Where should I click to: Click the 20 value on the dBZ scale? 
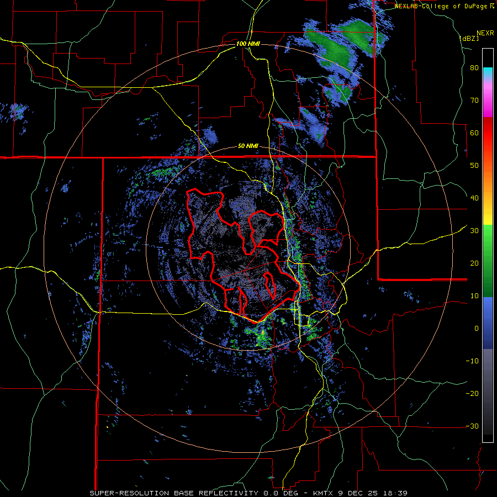click(x=474, y=263)
